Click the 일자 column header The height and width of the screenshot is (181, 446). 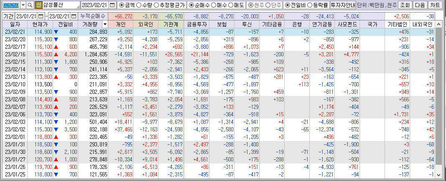[x=15, y=25]
